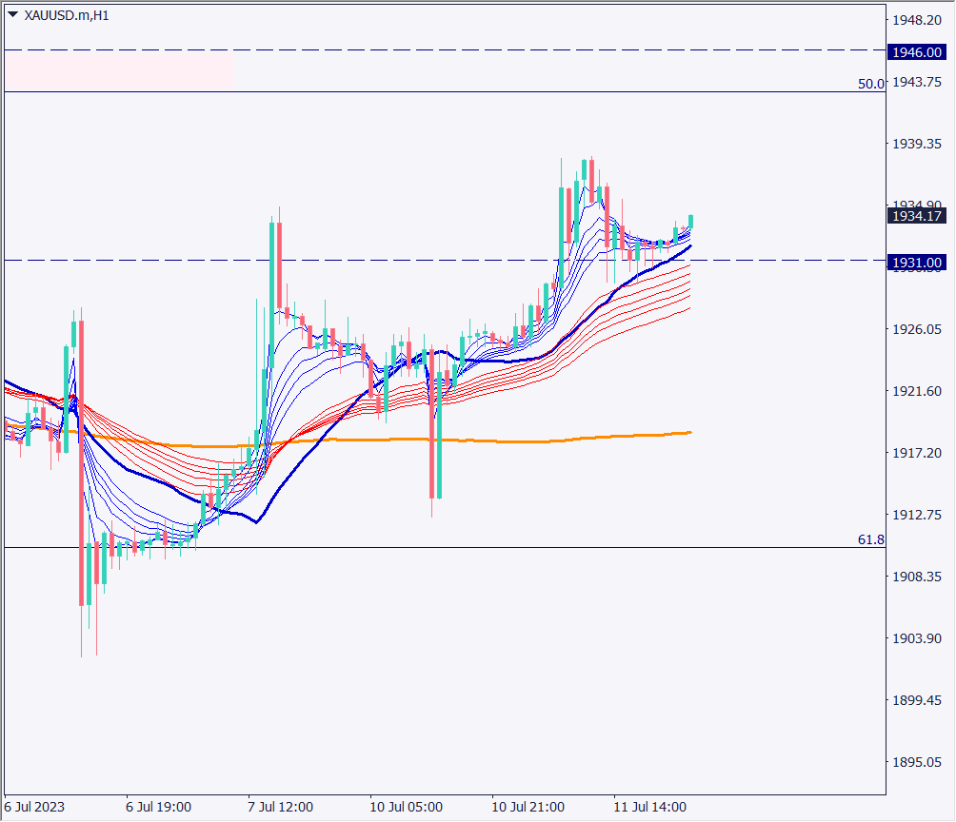Click the latest green candle at chart's right end

click(x=690, y=221)
